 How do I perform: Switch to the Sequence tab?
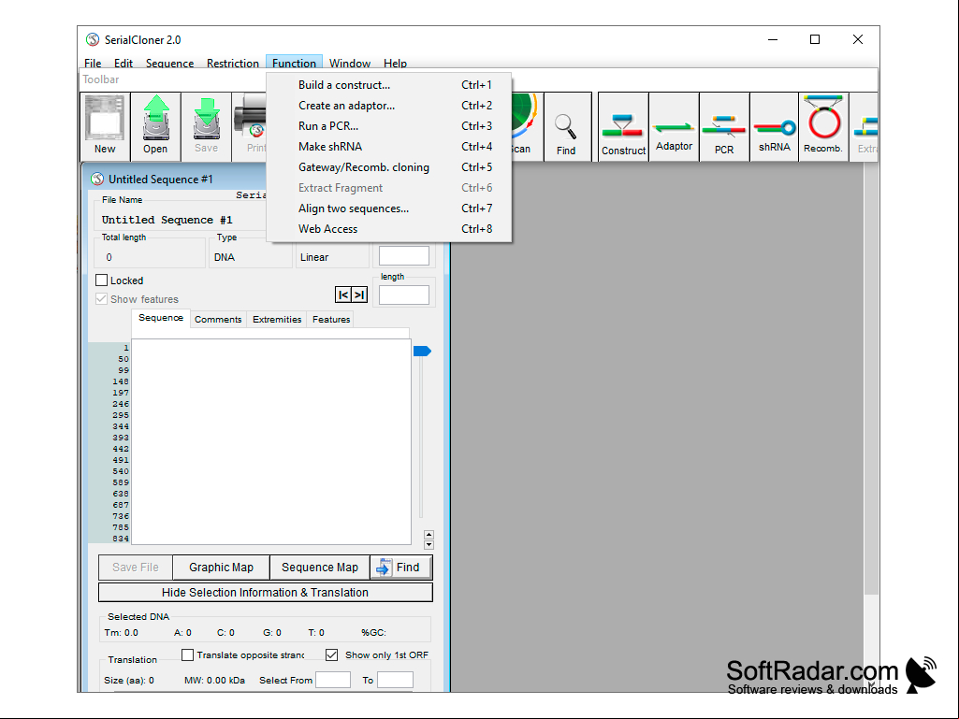(161, 318)
